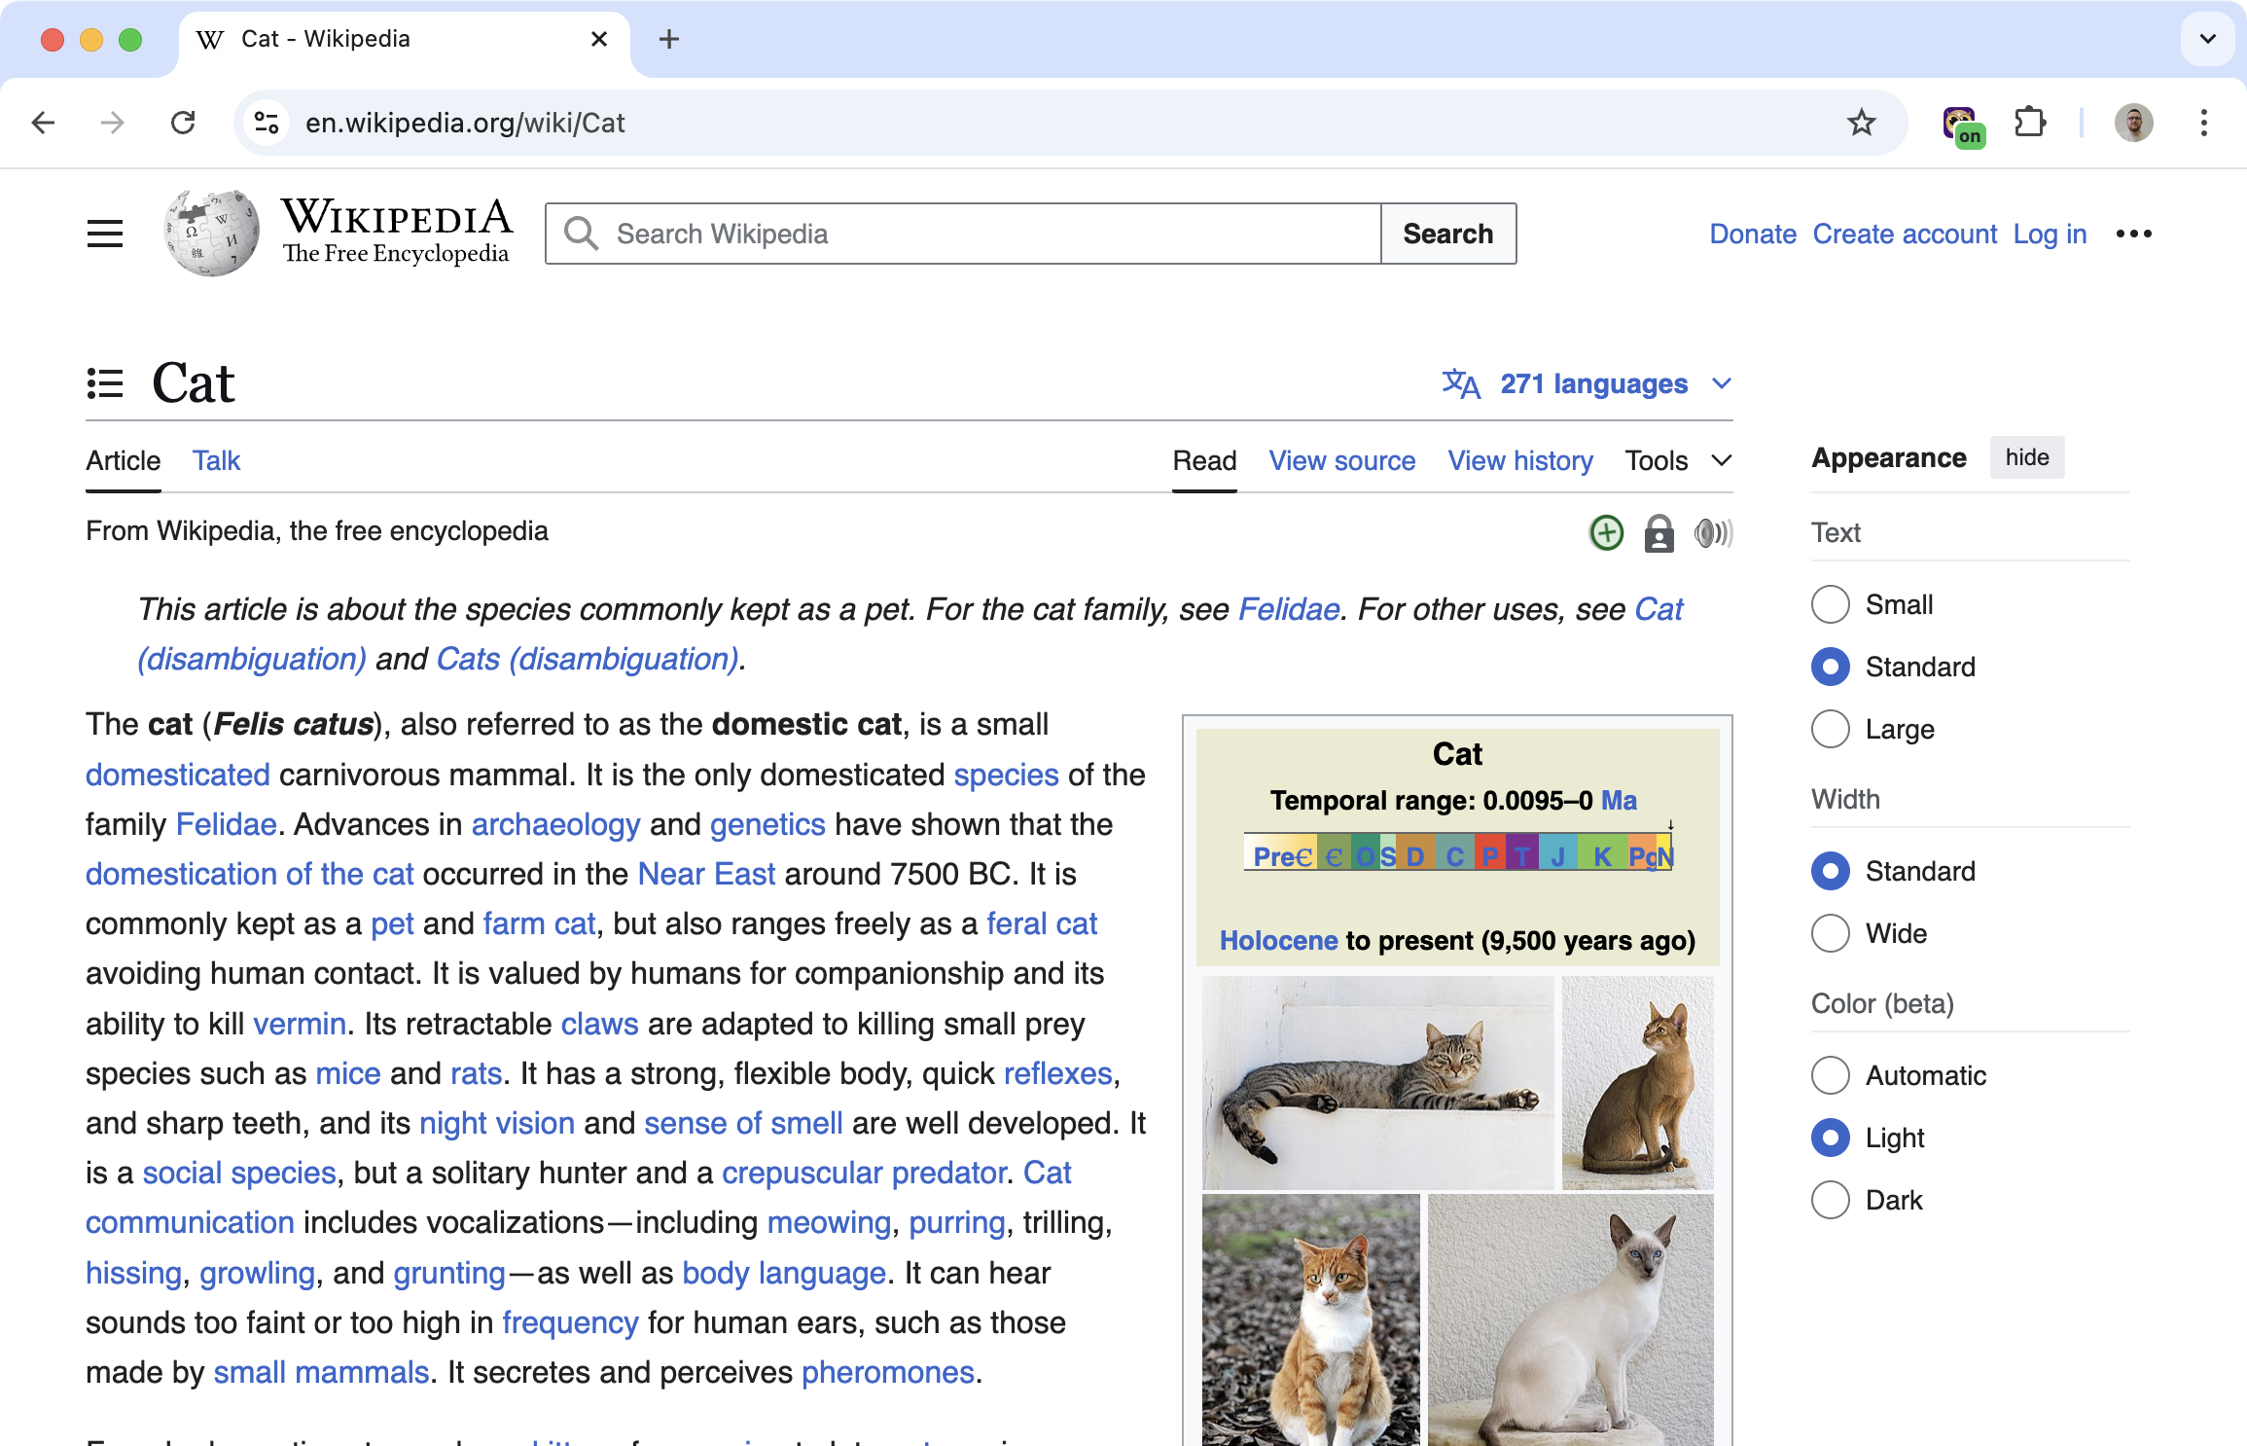This screenshot has width=2247, height=1446.
Task: Click the page protection padlock icon
Action: (1658, 533)
